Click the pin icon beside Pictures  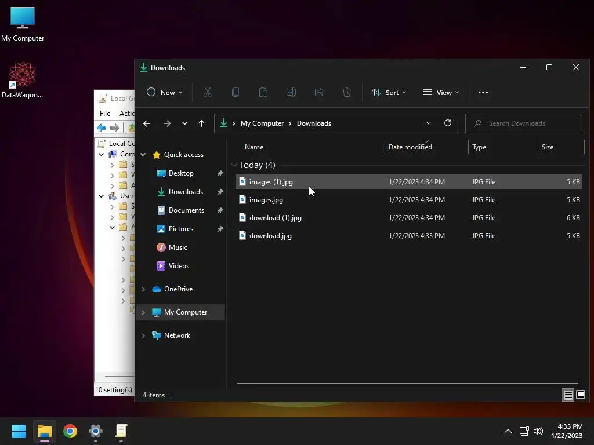(x=220, y=229)
